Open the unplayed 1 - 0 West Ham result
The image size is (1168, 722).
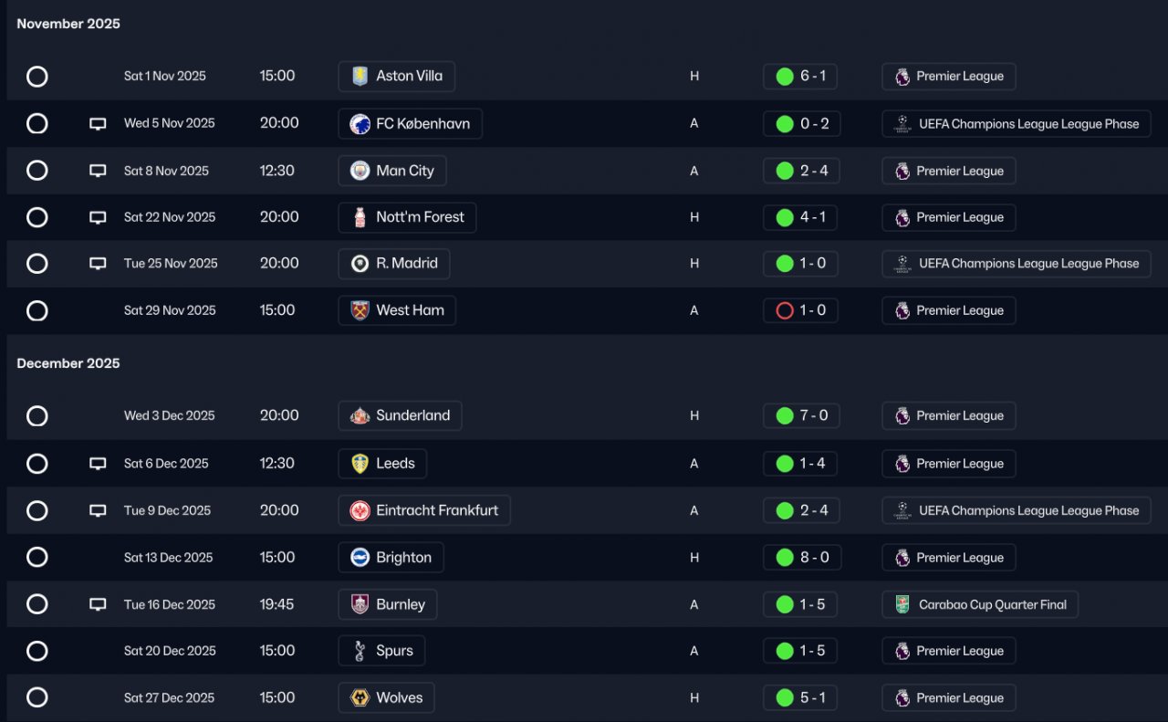800,310
